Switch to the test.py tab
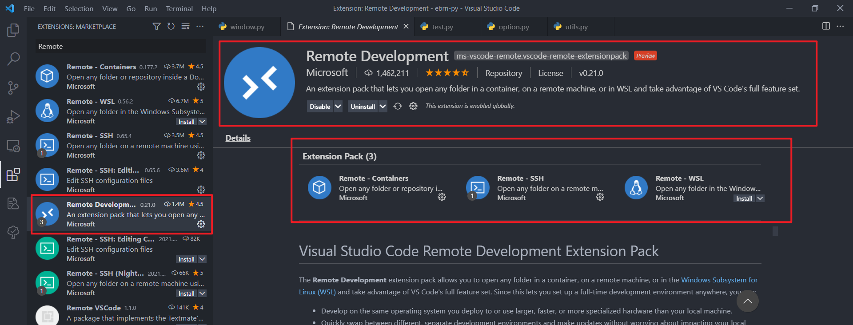Image resolution: width=853 pixels, height=325 pixels. pos(447,27)
